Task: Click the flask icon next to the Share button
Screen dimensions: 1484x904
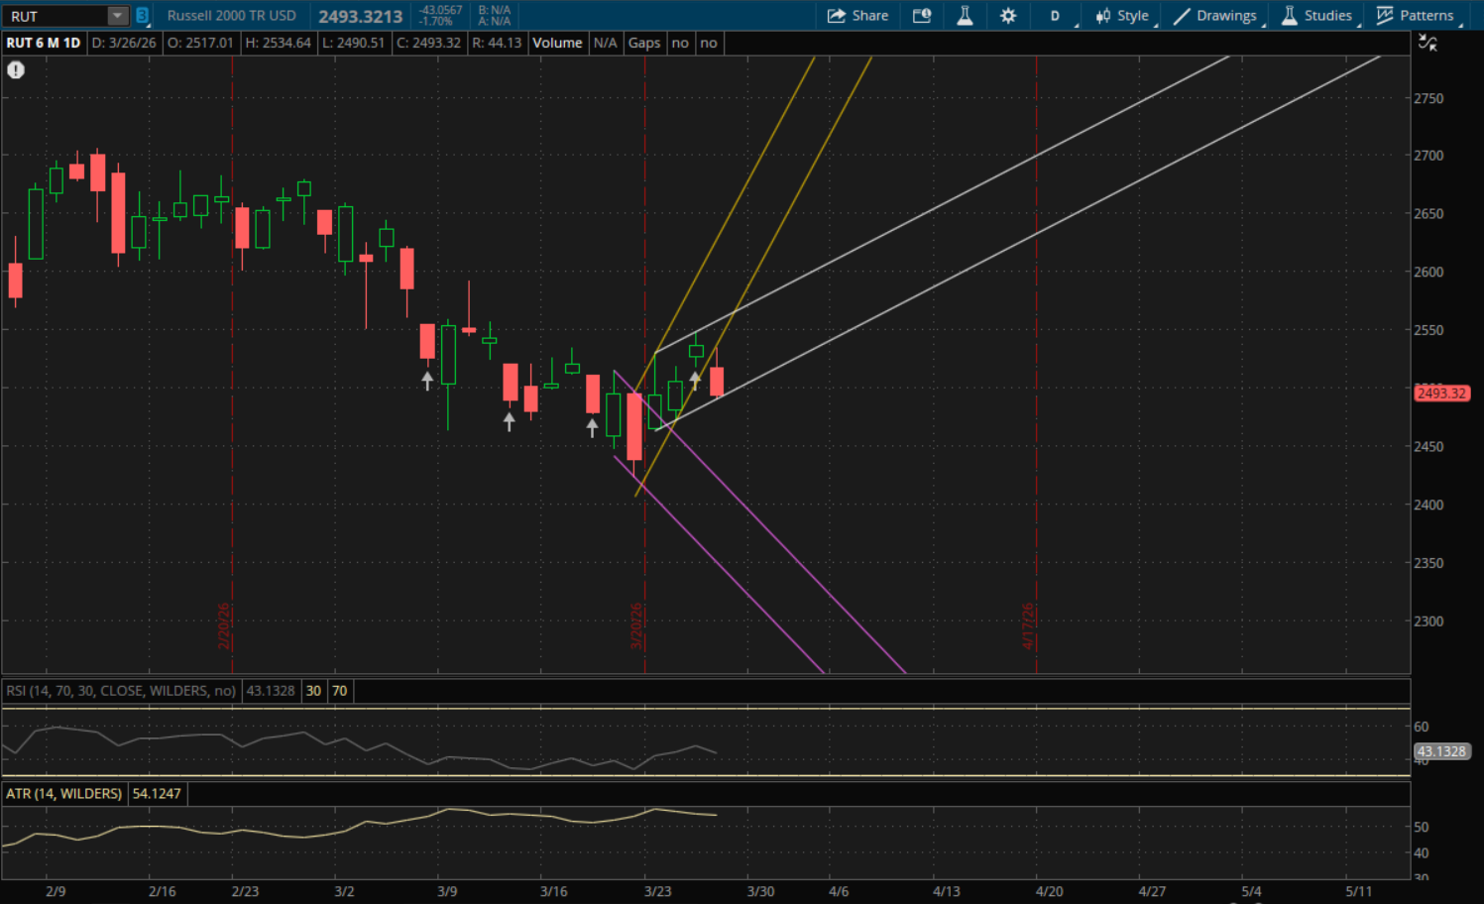Action: (x=965, y=16)
